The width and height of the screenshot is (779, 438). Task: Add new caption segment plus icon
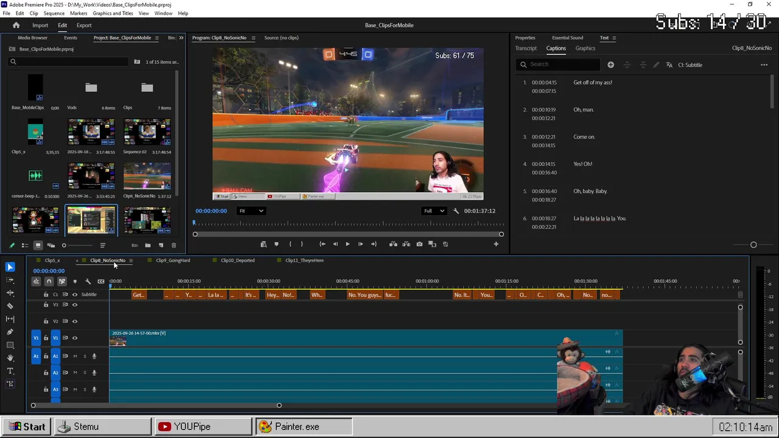tap(610, 64)
